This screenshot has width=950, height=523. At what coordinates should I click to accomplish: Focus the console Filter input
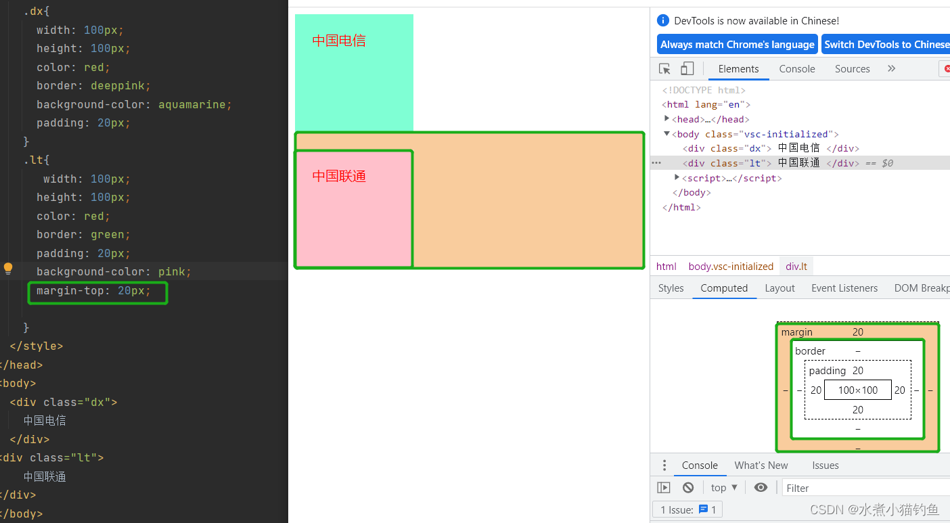[x=866, y=488]
